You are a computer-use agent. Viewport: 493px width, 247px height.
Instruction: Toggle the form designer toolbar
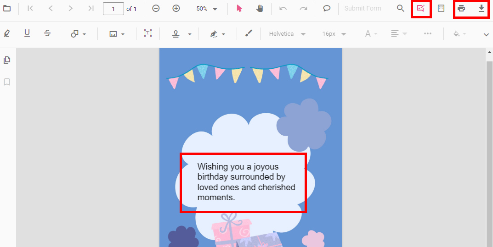click(x=441, y=9)
